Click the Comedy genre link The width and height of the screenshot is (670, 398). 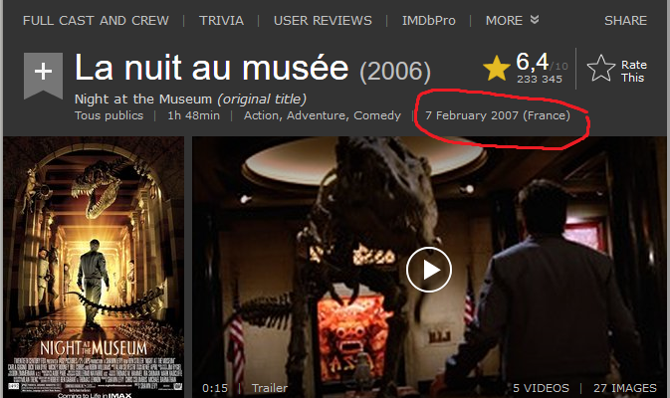click(377, 115)
